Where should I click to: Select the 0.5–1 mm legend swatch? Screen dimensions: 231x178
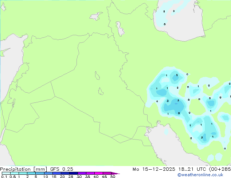[x=15, y=173]
